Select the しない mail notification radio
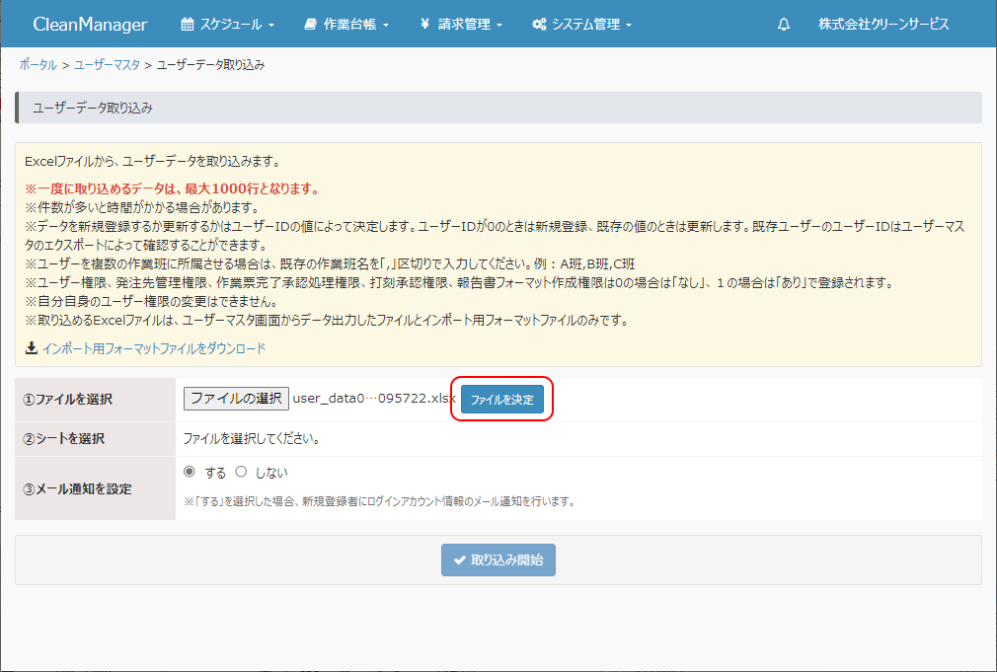 tap(241, 472)
